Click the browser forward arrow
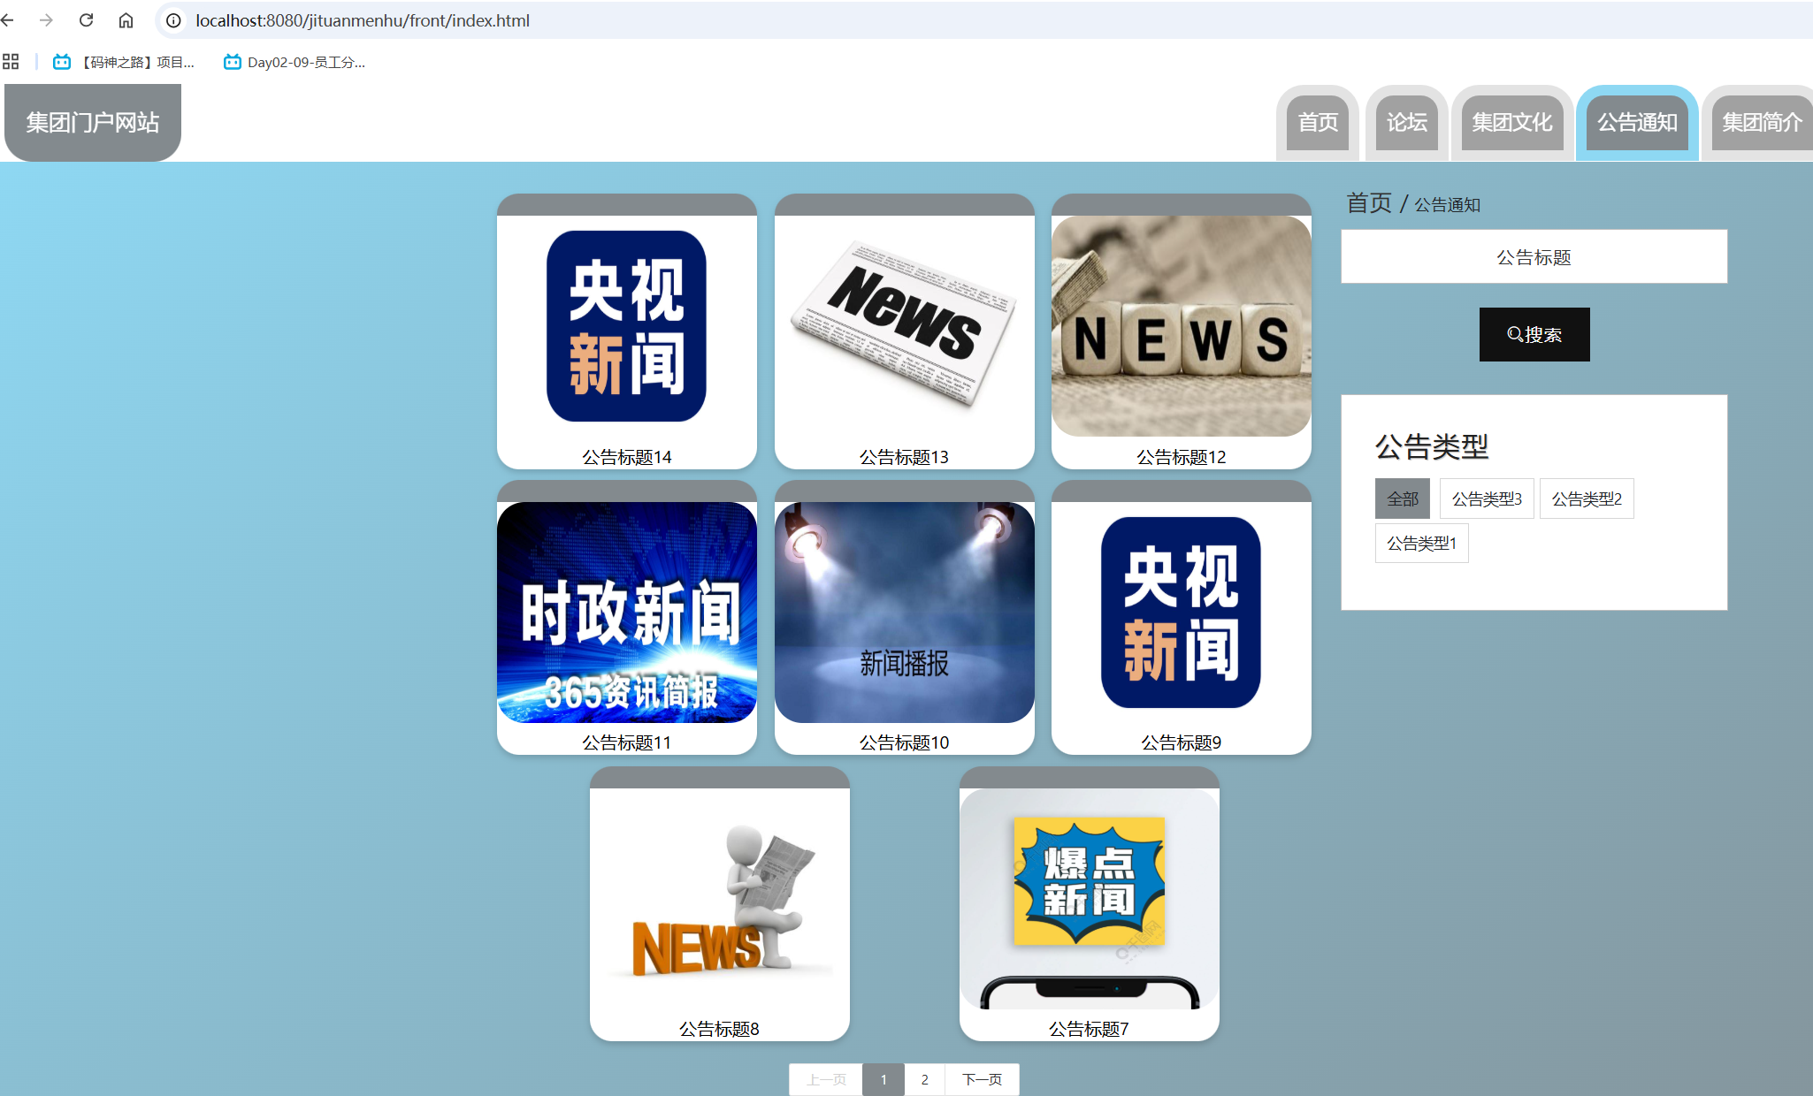Viewport: 1813px width, 1096px height. pyautogui.click(x=46, y=20)
